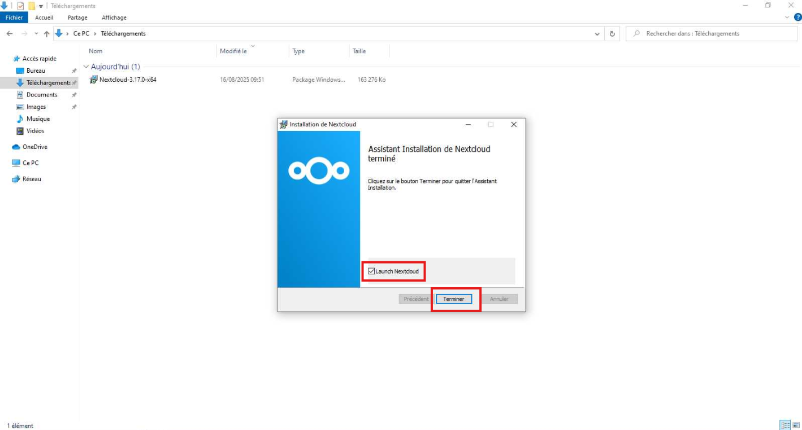Open the address bar history dropdown
The image size is (802, 430).
click(x=597, y=34)
